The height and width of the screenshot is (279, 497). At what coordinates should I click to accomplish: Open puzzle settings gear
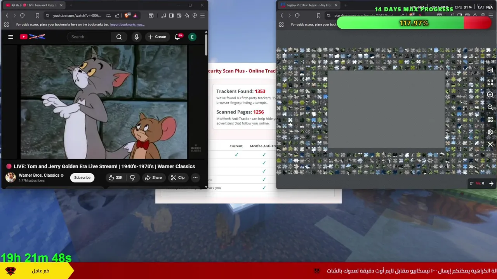click(x=490, y=132)
